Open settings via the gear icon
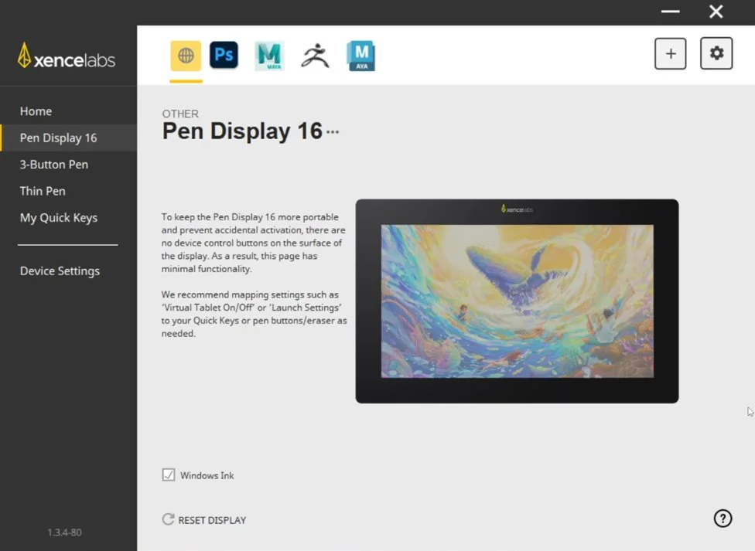This screenshot has width=755, height=551. (716, 53)
